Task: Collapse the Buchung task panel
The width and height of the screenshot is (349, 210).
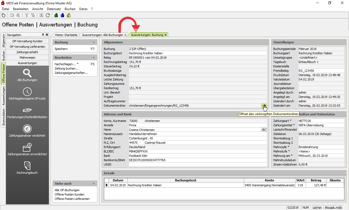Action: click(94, 43)
